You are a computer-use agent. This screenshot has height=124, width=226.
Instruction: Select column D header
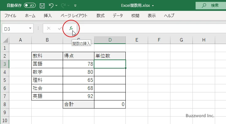[110, 40]
